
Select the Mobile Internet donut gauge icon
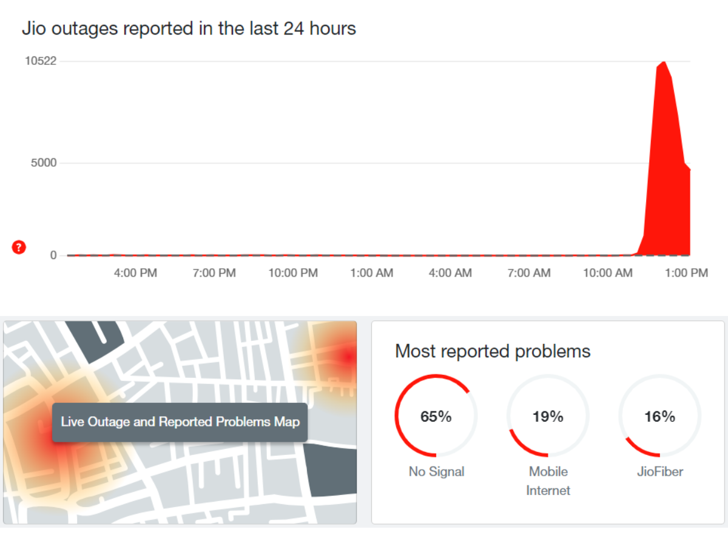(548, 416)
